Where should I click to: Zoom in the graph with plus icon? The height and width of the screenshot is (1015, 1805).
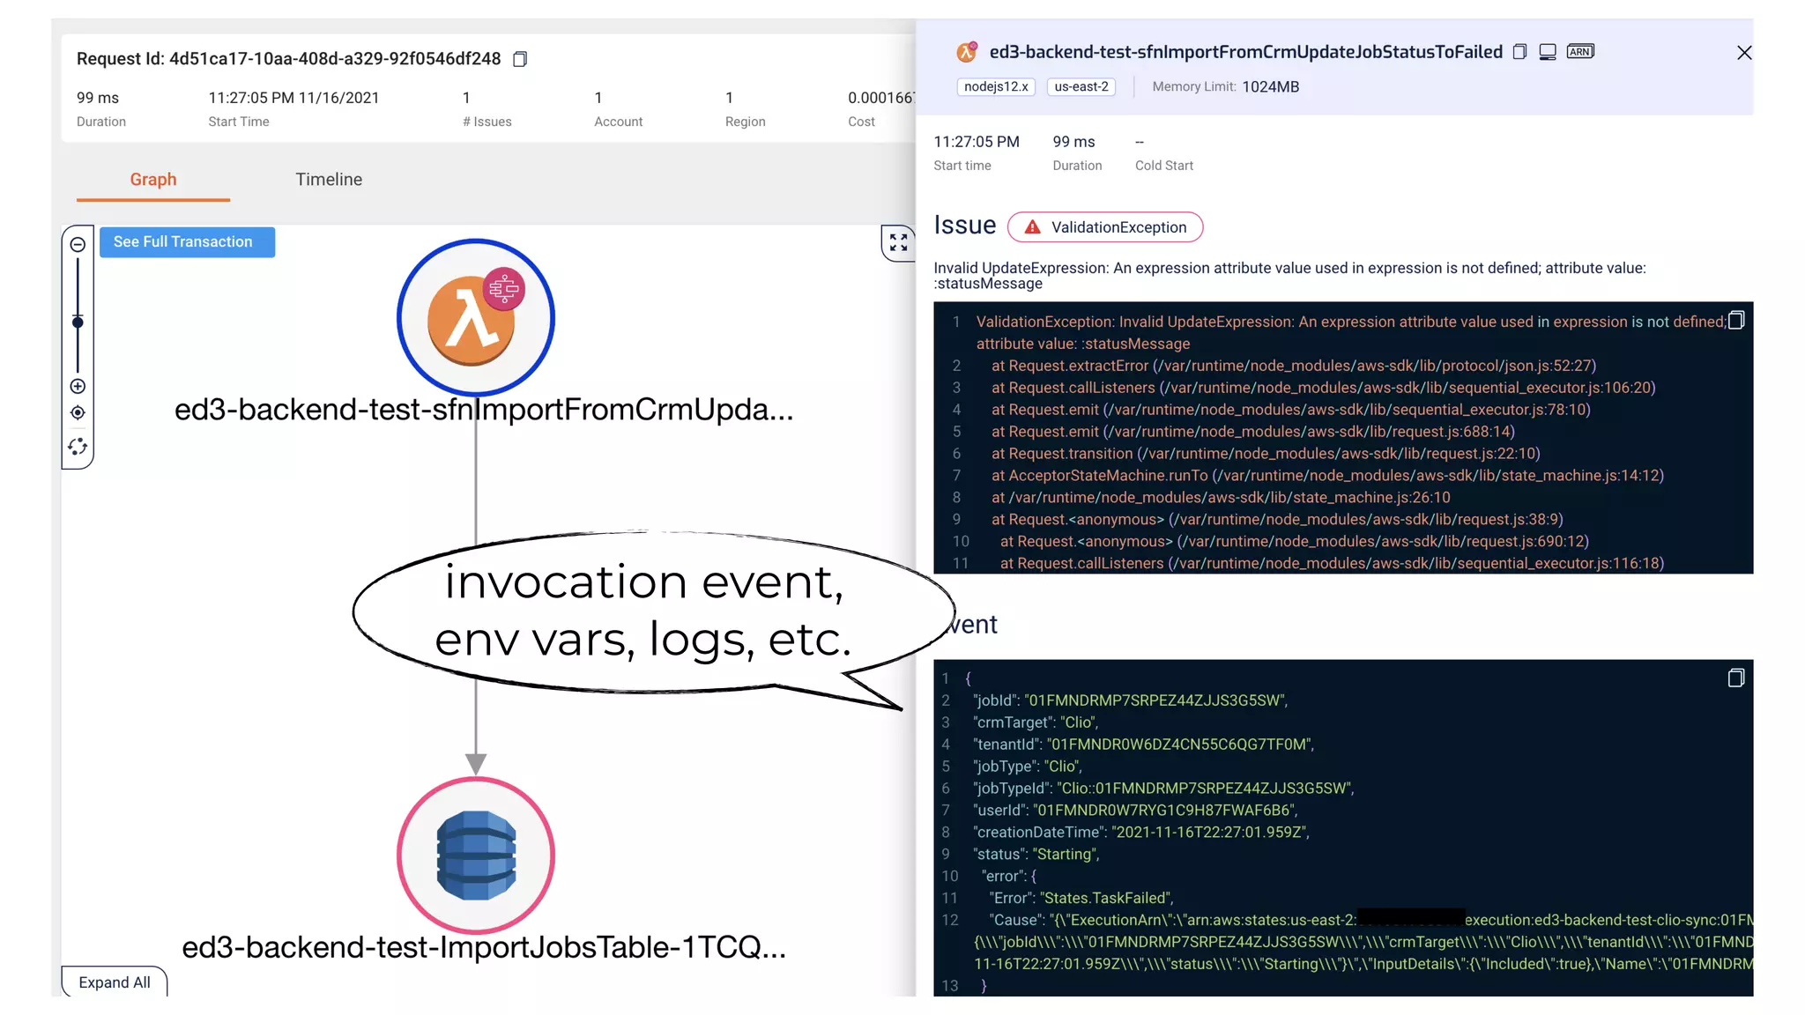[78, 386]
